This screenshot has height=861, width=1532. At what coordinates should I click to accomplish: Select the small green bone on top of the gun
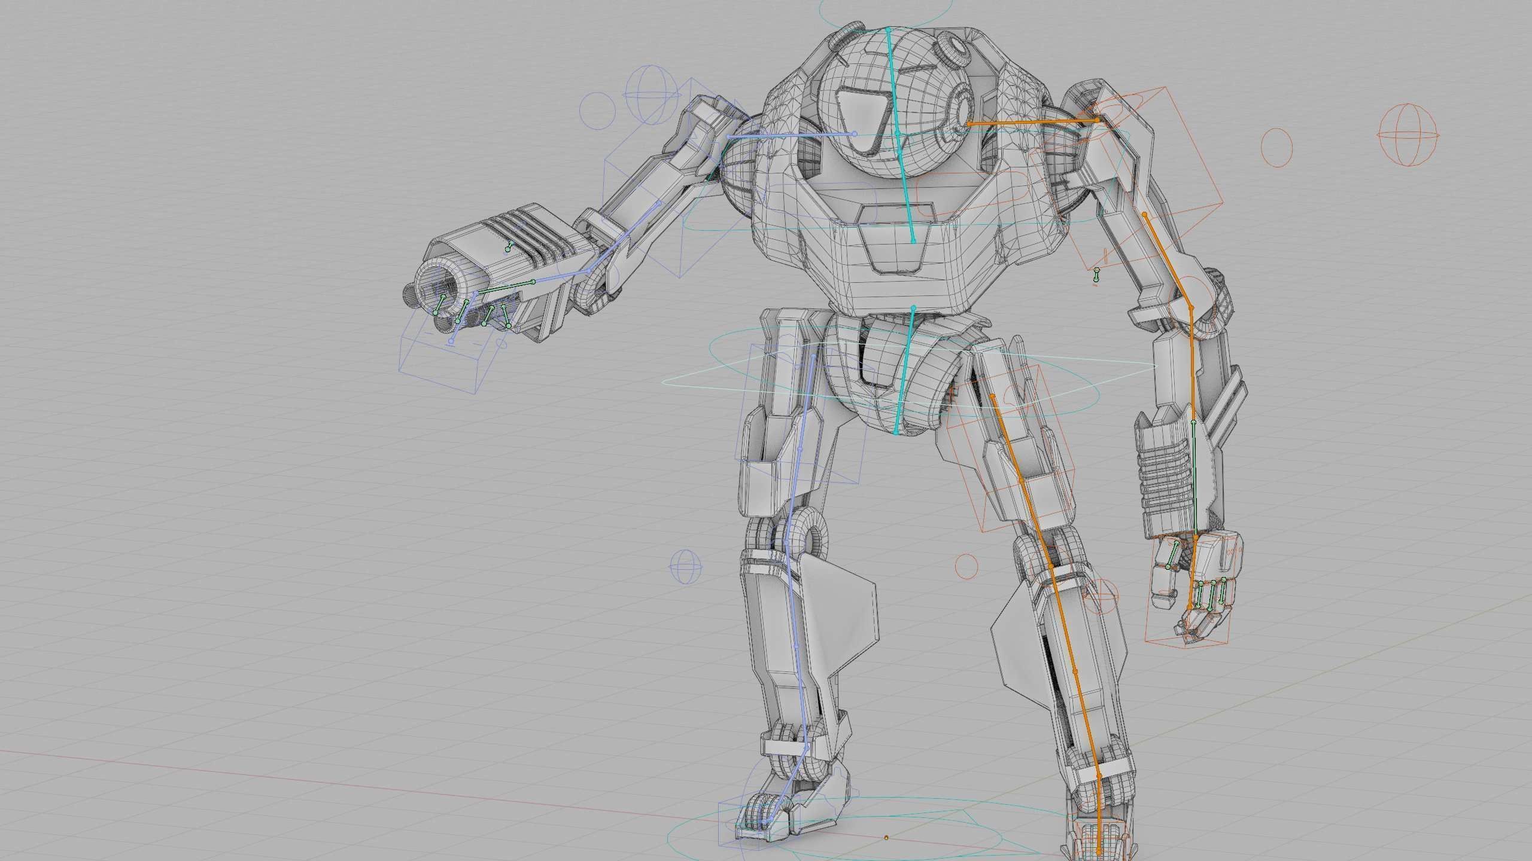coord(509,246)
